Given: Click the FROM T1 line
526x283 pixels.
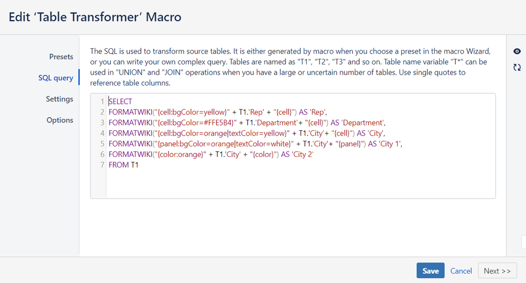Looking at the screenshot, I should coord(123,164).
